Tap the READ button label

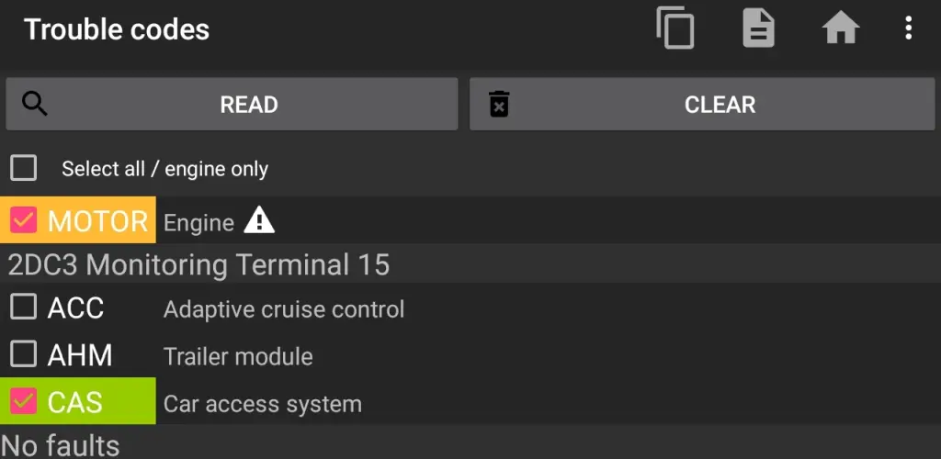click(248, 105)
